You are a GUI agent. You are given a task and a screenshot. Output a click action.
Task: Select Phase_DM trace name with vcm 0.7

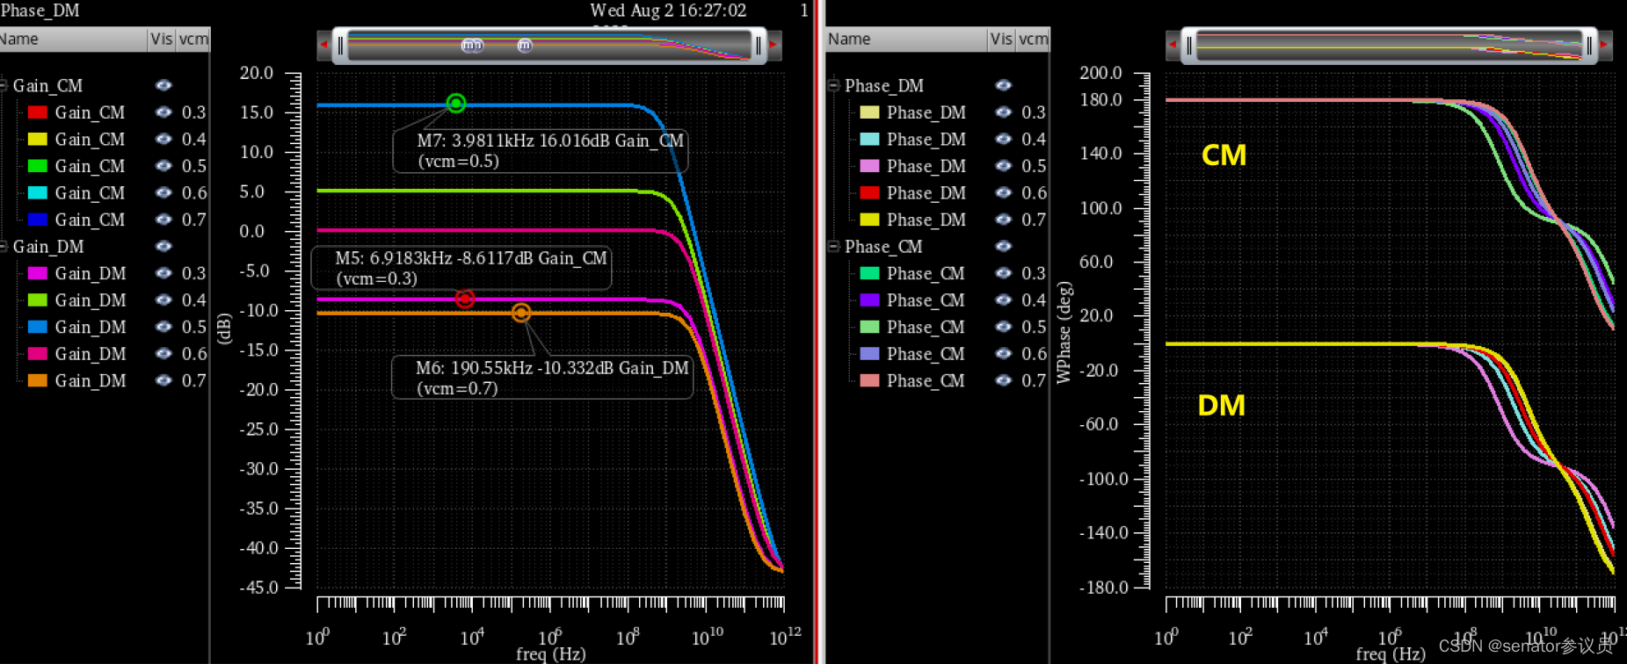click(926, 220)
